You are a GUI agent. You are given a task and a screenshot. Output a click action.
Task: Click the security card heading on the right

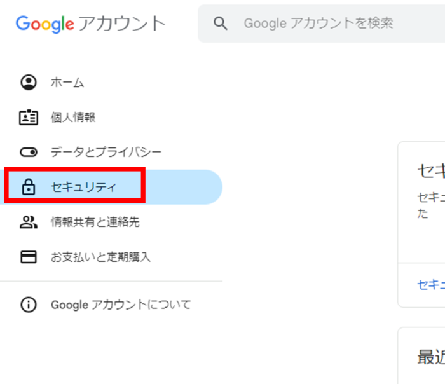tap(430, 170)
